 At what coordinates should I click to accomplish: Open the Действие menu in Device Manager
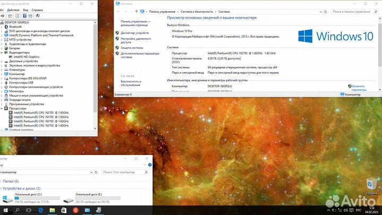[13, 10]
